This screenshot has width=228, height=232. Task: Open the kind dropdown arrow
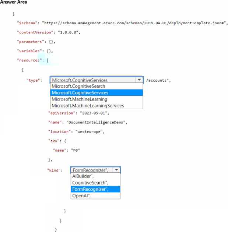point(116,170)
